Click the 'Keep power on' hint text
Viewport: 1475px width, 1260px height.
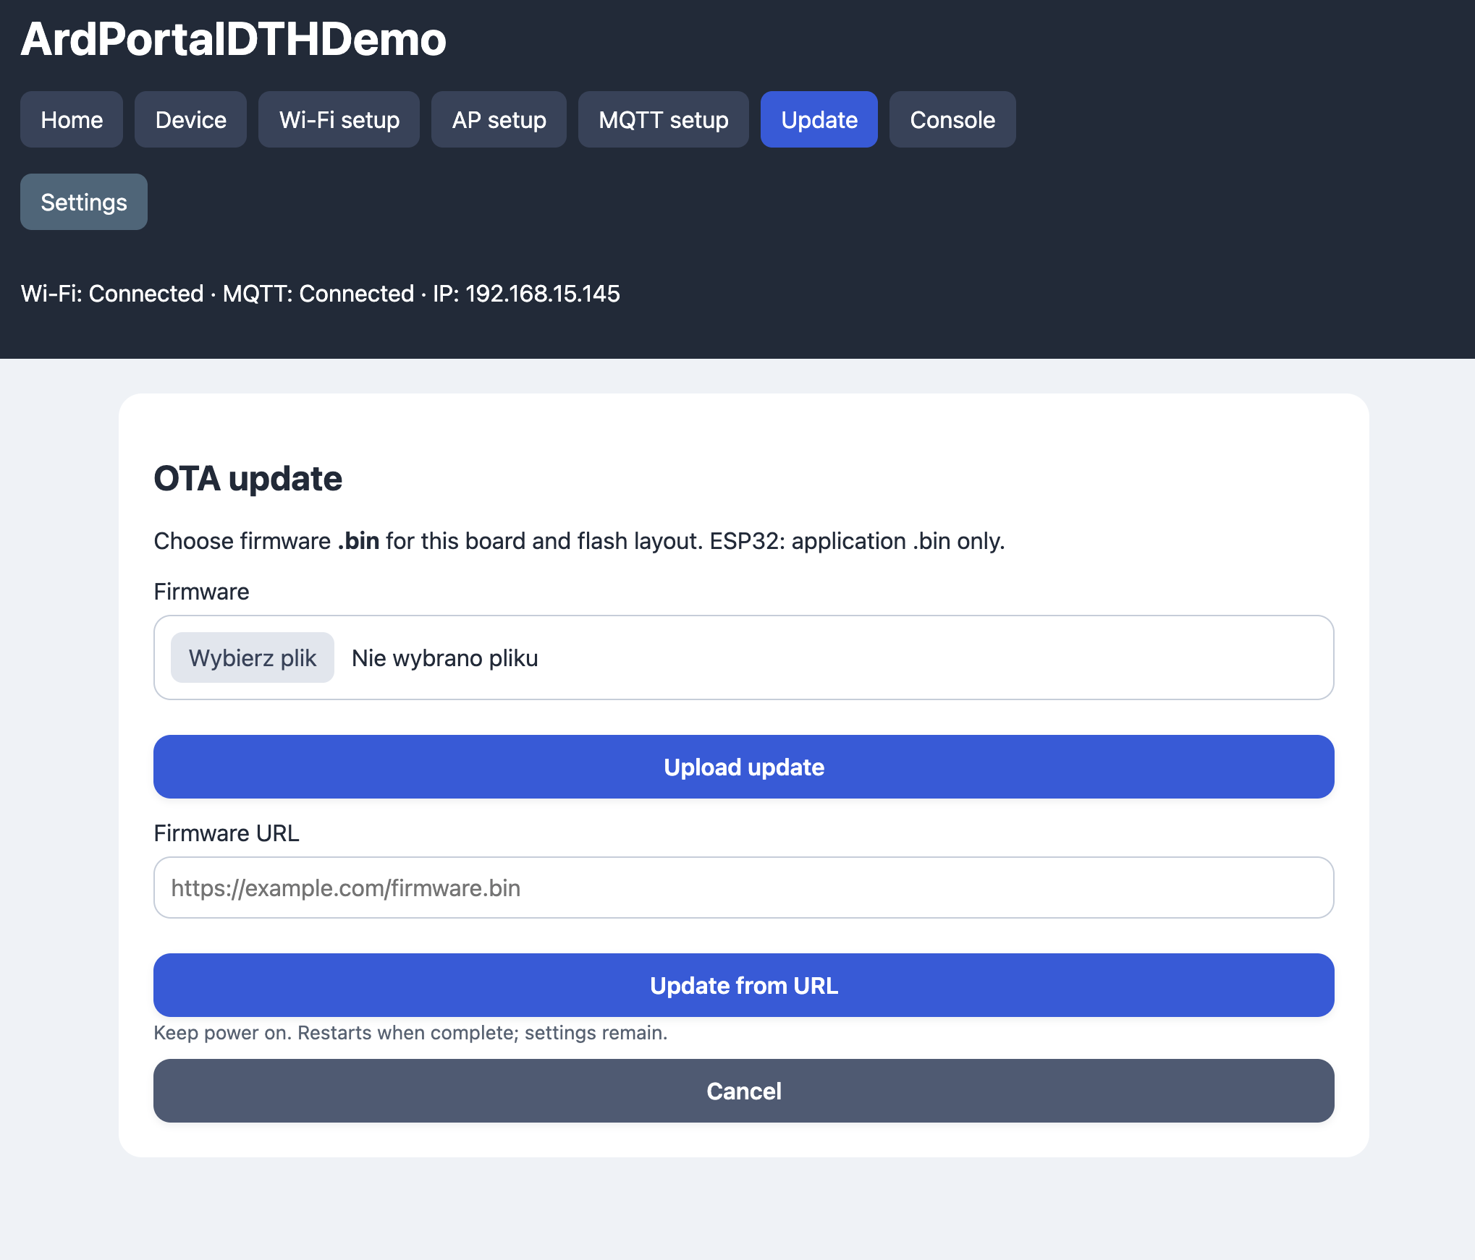click(410, 1032)
